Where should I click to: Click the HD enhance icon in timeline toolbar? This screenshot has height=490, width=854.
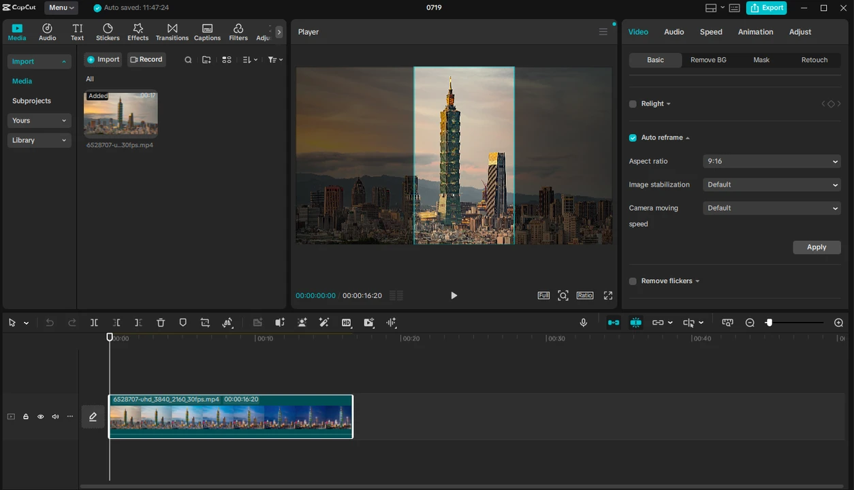click(347, 323)
